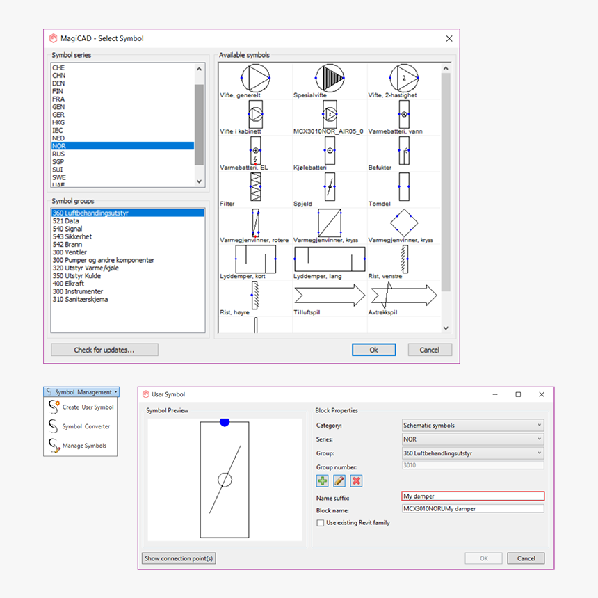Click Symbol series scrollbar down arrow
The width and height of the screenshot is (598, 598).
tap(199, 181)
